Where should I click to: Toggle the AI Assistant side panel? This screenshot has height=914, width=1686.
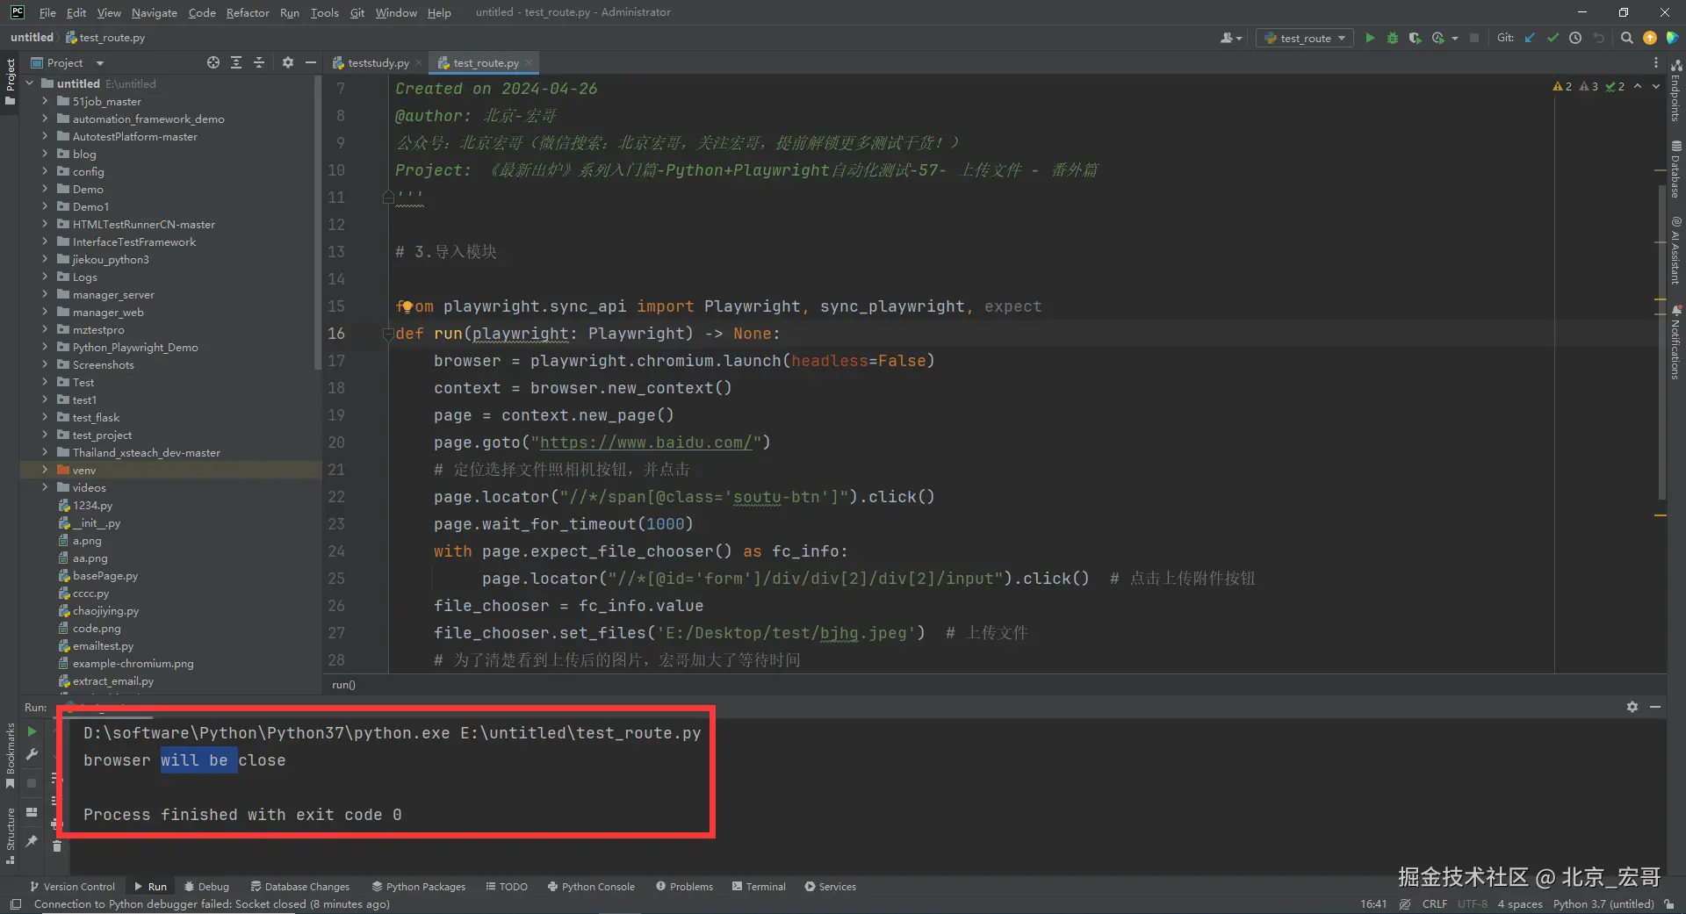(x=1675, y=250)
